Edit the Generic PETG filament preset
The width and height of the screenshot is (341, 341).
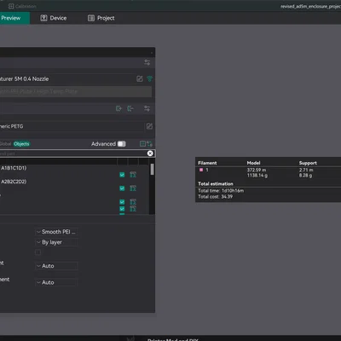click(149, 126)
